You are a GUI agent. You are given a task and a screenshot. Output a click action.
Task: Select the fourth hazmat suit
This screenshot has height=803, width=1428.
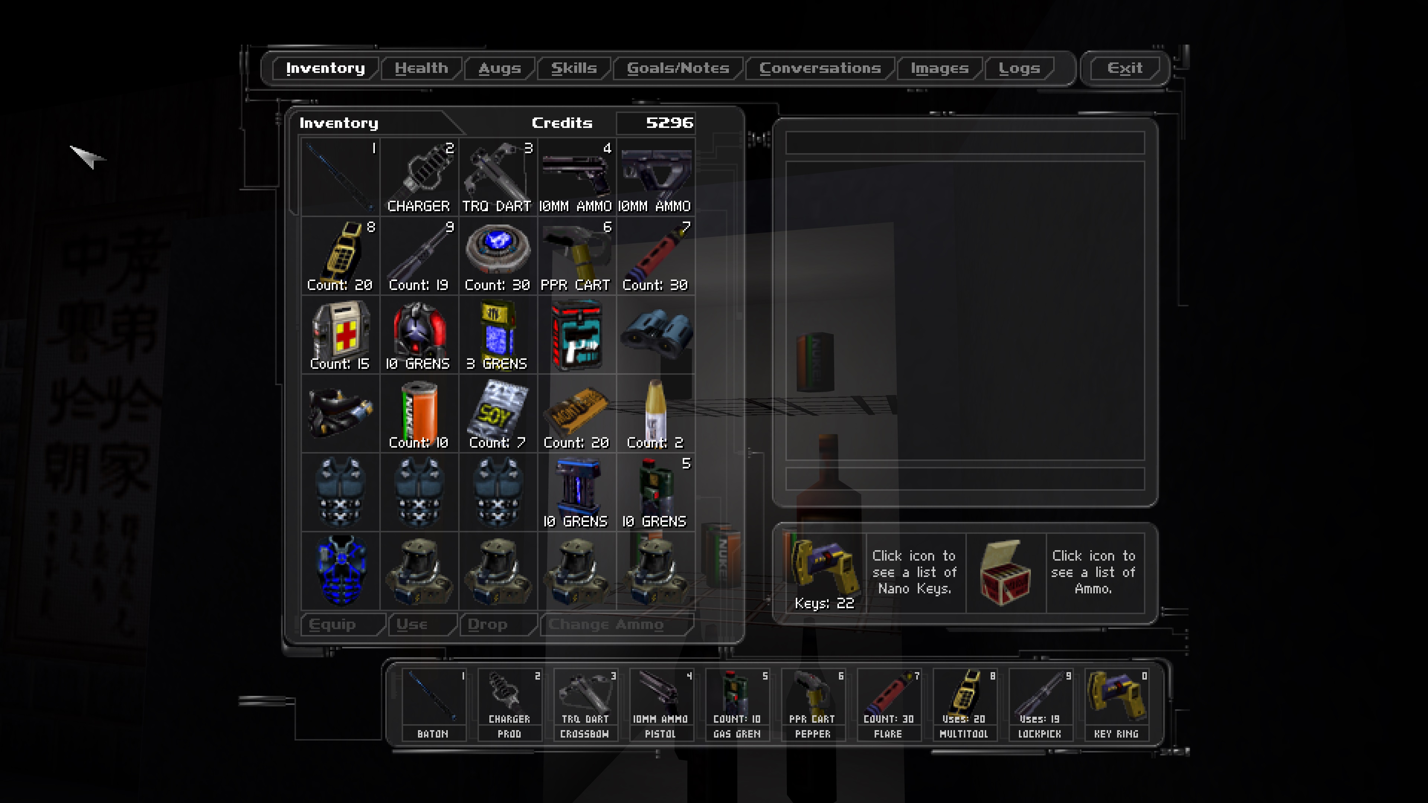pos(656,571)
